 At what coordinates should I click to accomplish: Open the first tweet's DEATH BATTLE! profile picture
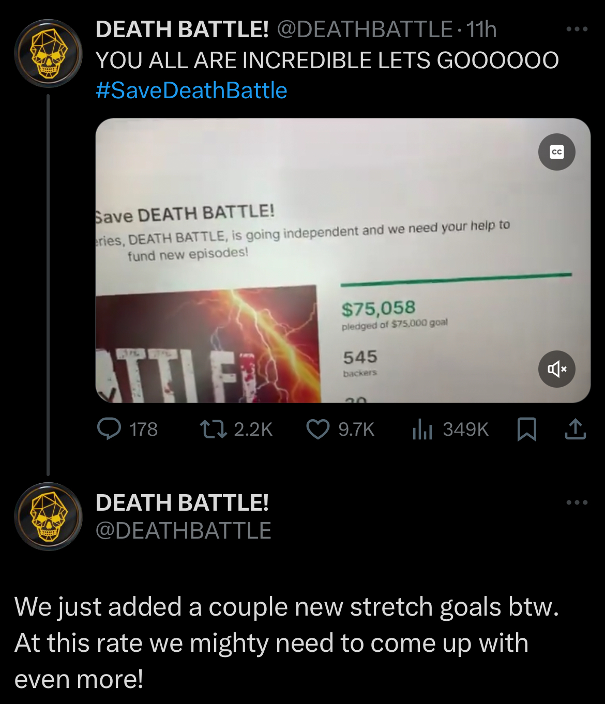coord(48,53)
